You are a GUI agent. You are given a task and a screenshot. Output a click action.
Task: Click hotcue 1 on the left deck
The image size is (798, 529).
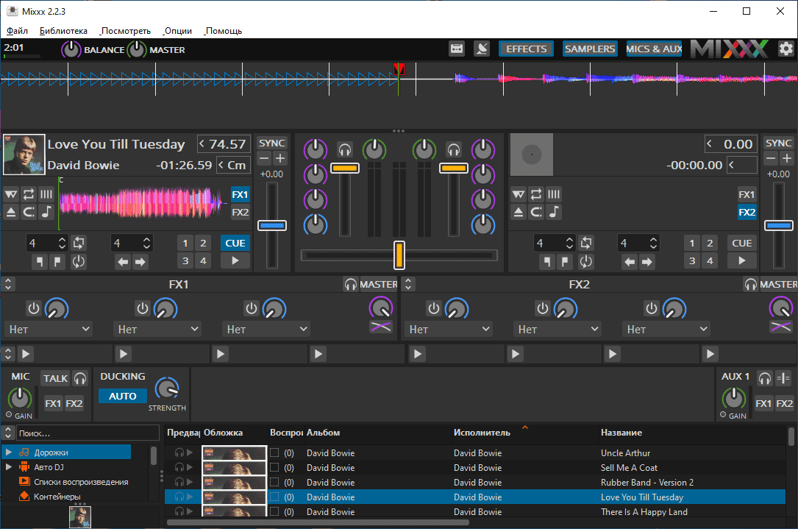185,243
